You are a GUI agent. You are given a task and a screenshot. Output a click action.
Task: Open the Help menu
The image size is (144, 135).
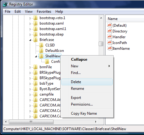coord(59,12)
